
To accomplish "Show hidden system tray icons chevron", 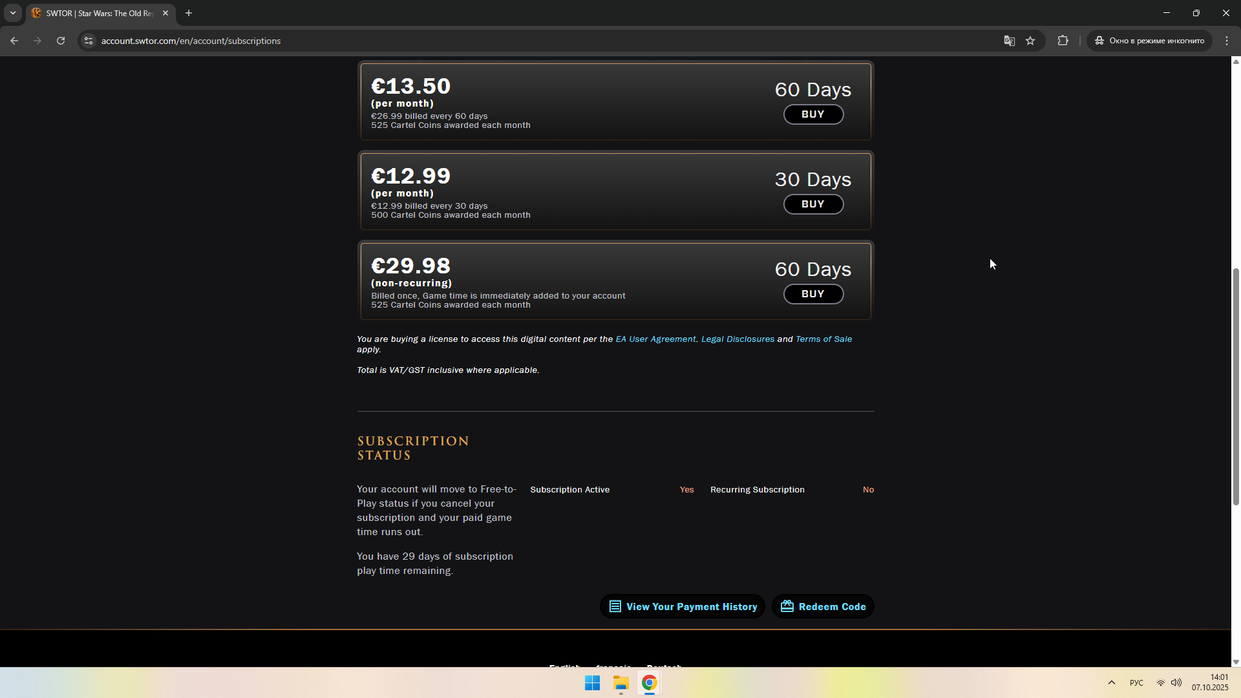I will 1112,682.
